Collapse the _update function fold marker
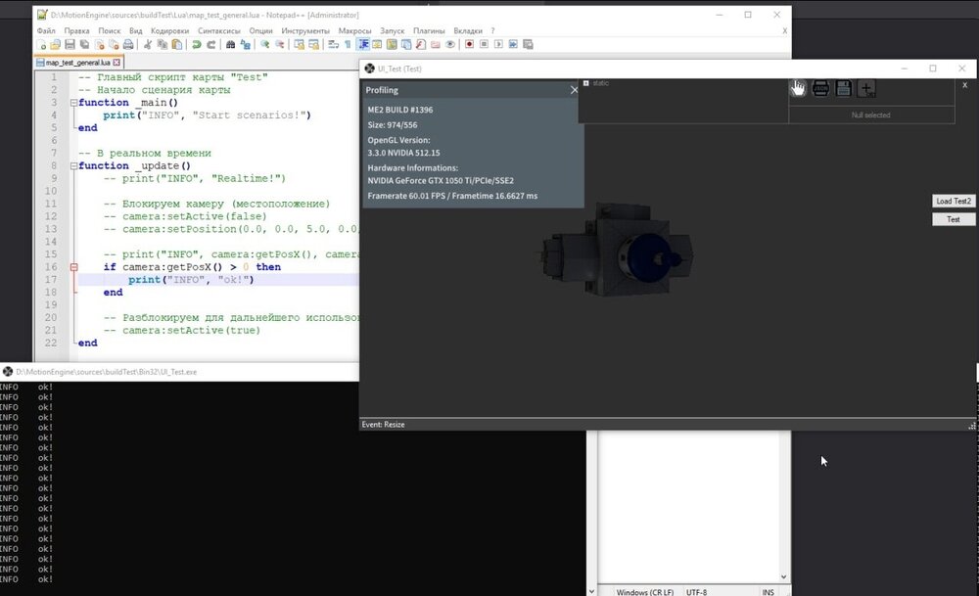Image resolution: width=979 pixels, height=596 pixels. click(73, 166)
